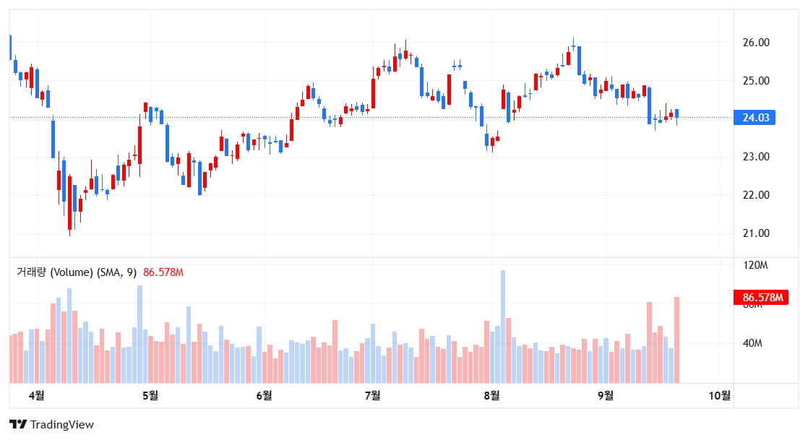Click the 86.578M value in volume legend
Viewport: 808px width, 440px height.
coord(163,272)
